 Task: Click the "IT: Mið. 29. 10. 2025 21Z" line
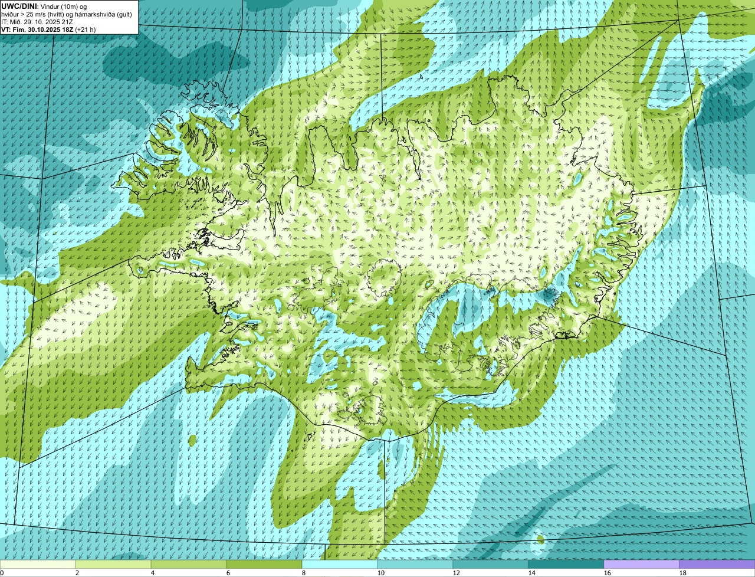tap(37, 21)
